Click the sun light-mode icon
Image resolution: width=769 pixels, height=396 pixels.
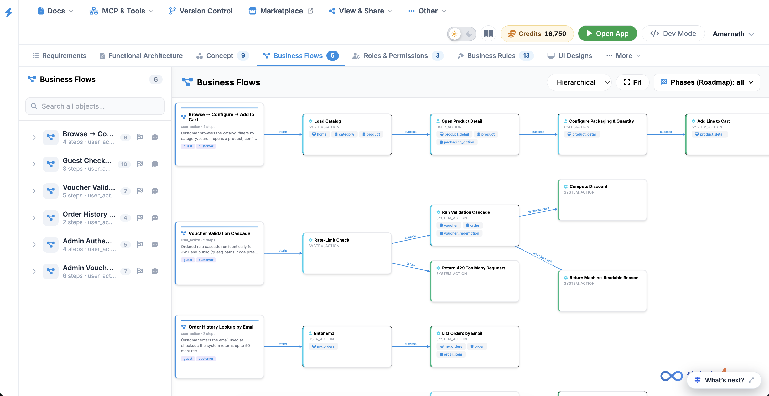click(x=454, y=34)
